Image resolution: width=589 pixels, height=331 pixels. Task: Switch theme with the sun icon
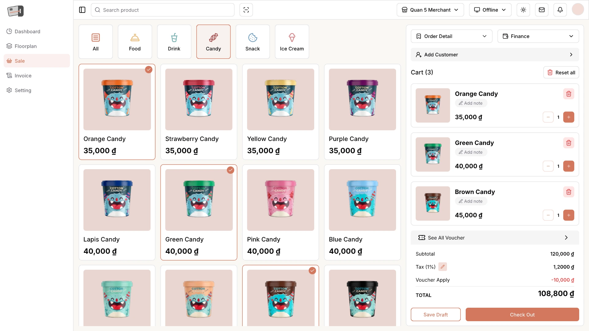pyautogui.click(x=523, y=10)
